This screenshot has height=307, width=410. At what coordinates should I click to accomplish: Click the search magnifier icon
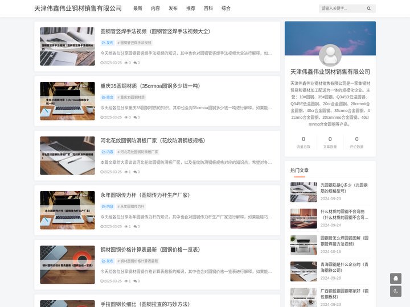(368, 9)
